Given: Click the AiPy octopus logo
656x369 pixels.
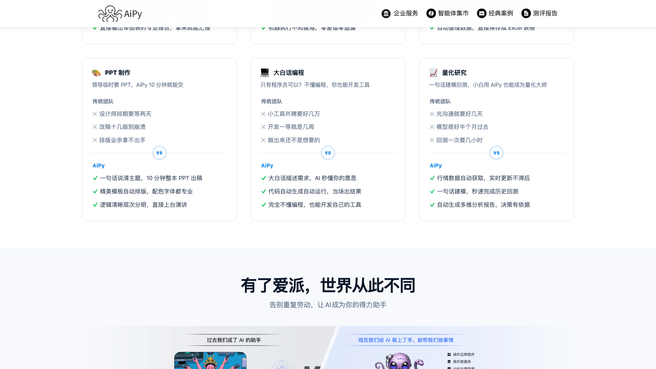Looking at the screenshot, I should coord(120,14).
